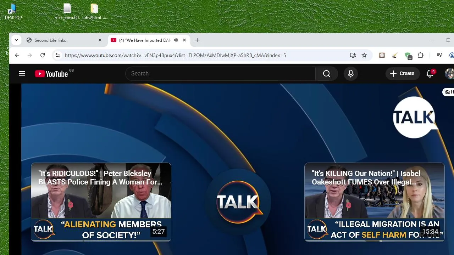View site information icon in address bar

(x=58, y=55)
